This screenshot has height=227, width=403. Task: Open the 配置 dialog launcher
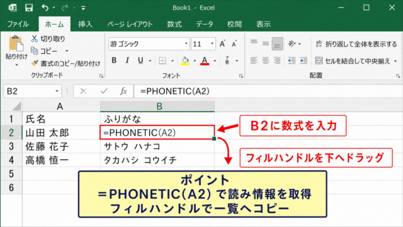pos(398,76)
